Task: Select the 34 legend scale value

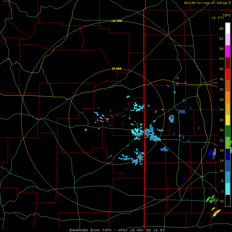Action: pyautogui.click(x=221, y=110)
